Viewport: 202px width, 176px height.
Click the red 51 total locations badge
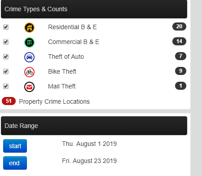9,101
